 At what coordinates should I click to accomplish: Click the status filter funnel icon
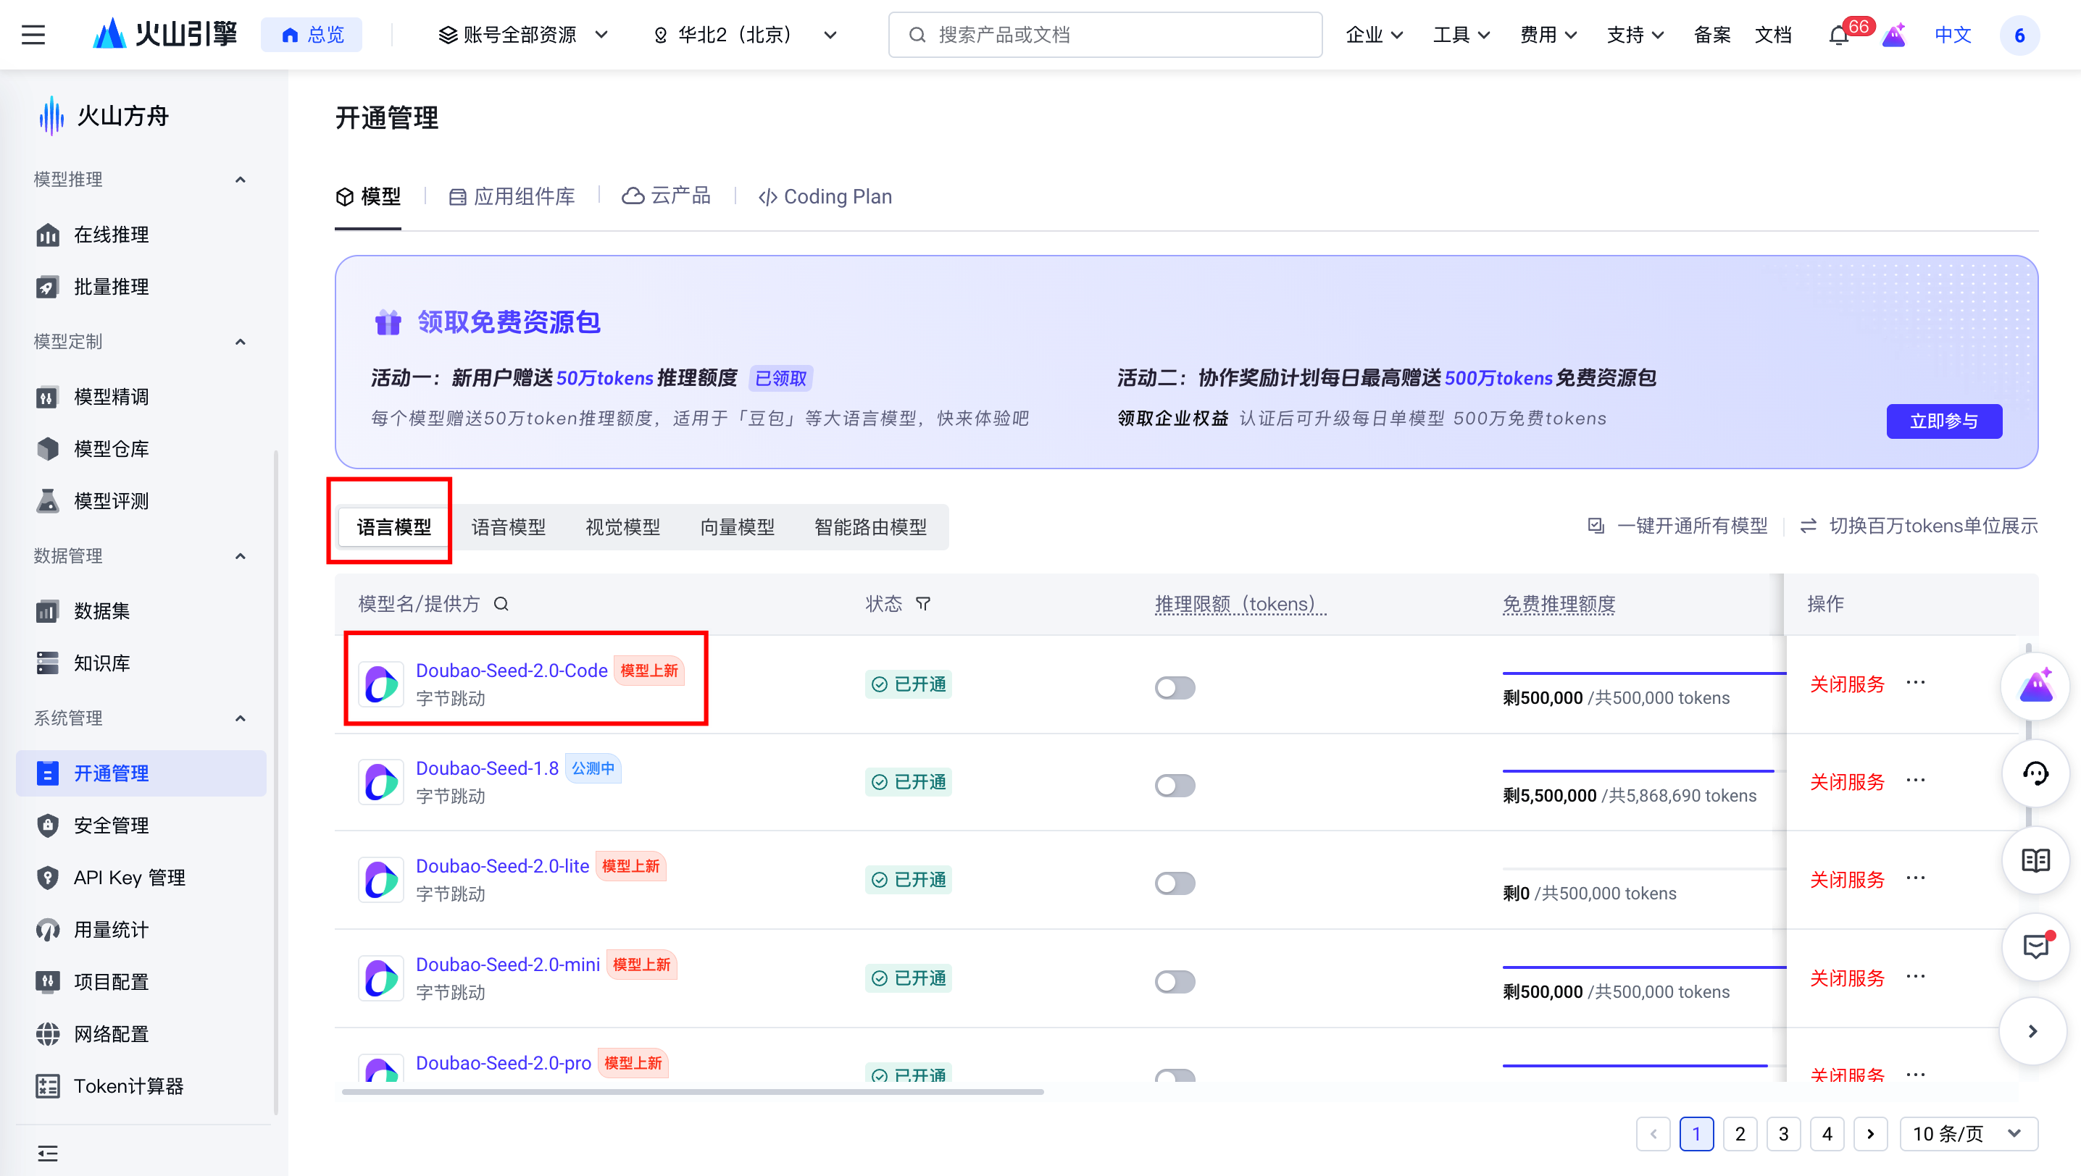pos(923,604)
